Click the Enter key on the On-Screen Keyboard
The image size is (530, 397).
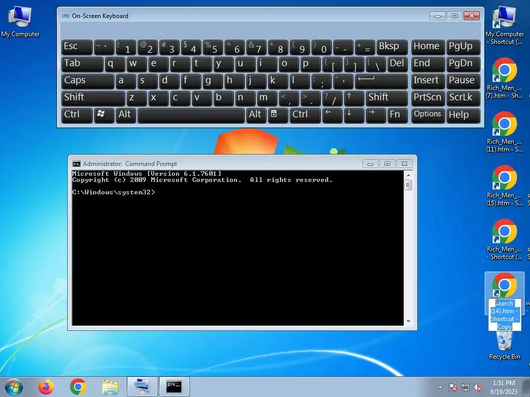(381, 81)
